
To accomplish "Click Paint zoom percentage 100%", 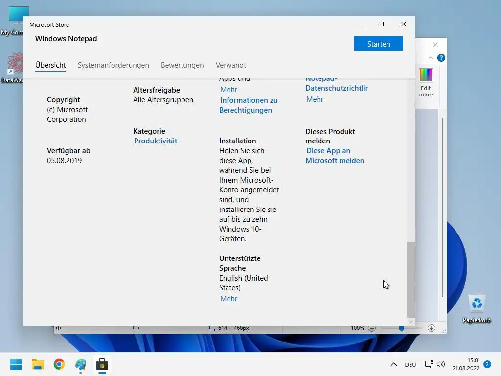I will coord(358,328).
